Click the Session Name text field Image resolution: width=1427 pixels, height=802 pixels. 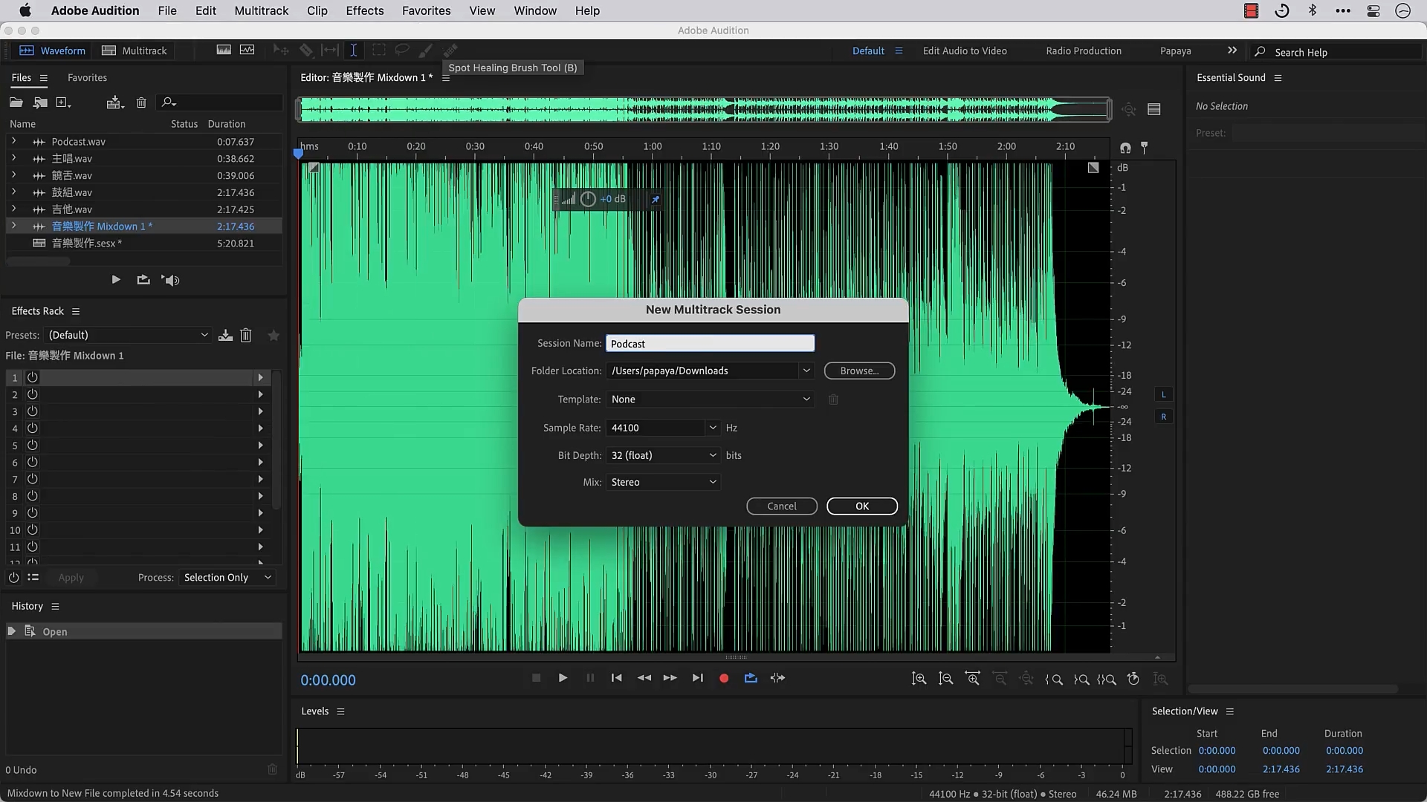pos(710,343)
